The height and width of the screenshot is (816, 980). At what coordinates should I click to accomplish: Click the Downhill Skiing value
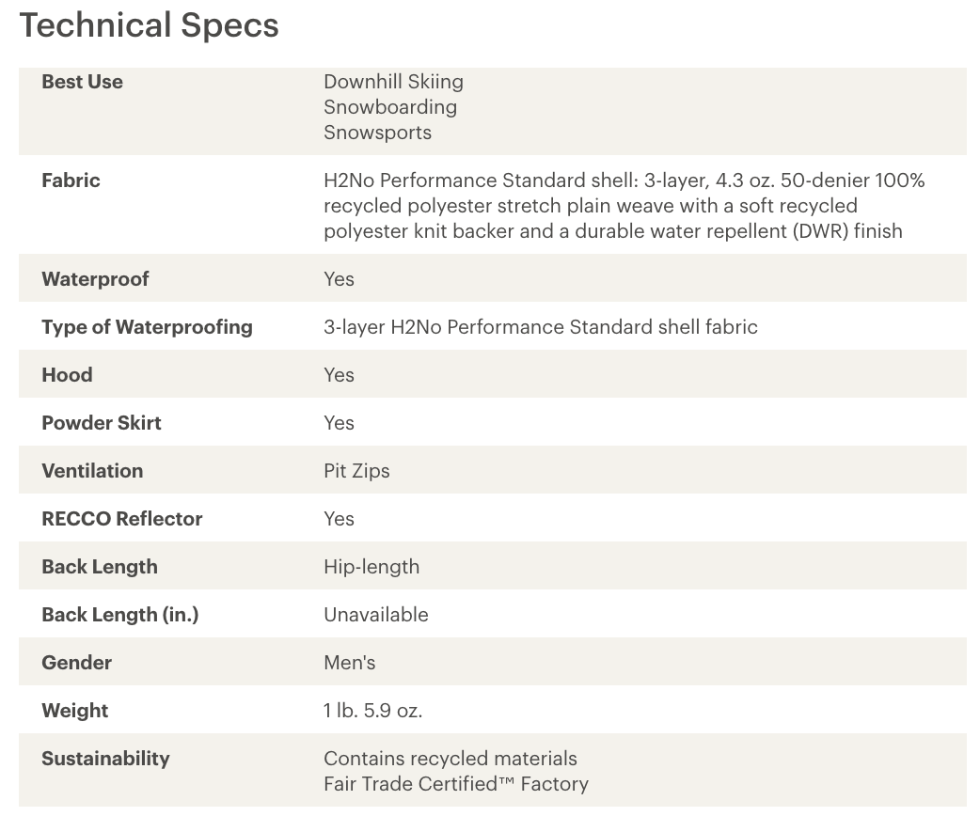[393, 82]
